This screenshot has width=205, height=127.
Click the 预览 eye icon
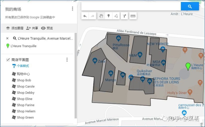(43, 28)
